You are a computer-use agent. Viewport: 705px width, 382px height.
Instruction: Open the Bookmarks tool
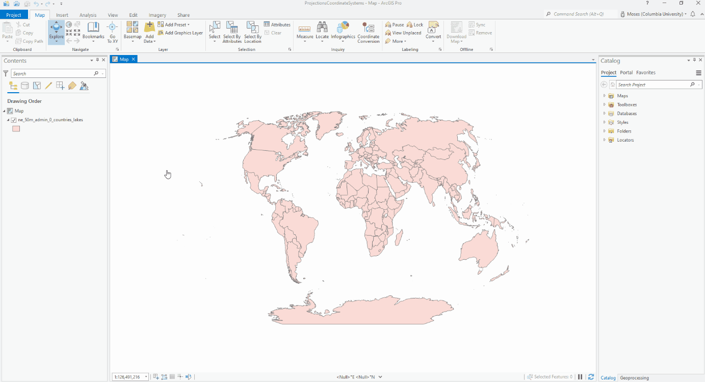[x=93, y=32]
